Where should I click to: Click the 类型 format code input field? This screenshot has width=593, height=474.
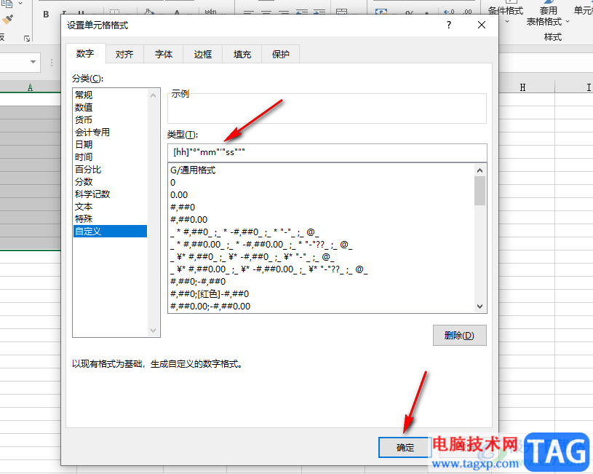pos(327,153)
